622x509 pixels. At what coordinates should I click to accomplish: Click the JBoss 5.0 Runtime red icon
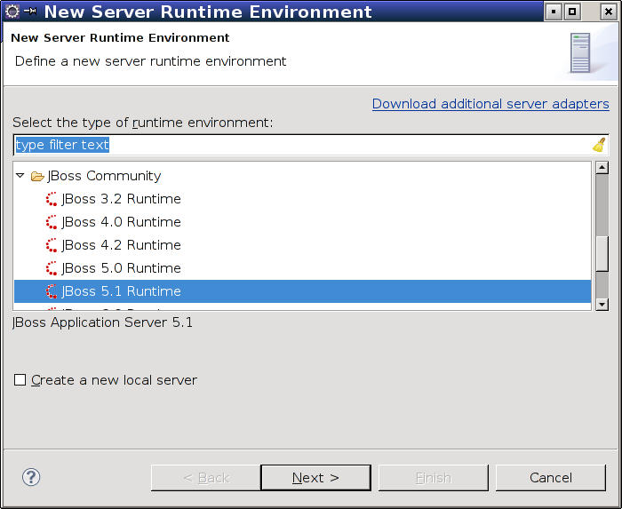pyautogui.click(x=52, y=268)
